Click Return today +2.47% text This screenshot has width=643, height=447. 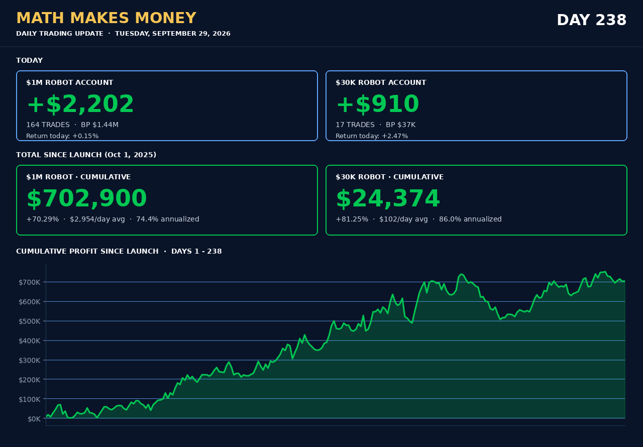coord(372,136)
